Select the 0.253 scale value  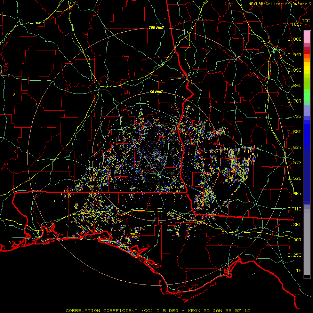pos(295,255)
